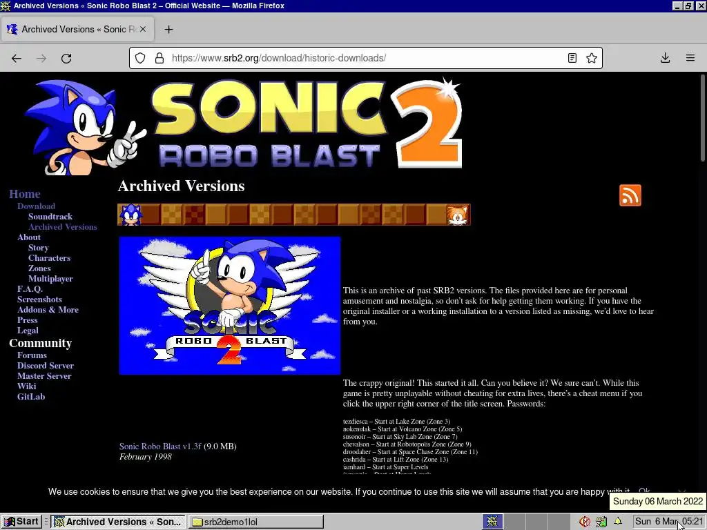Click the muted volume tray icon
Viewport: 707px width, 530px height.
tap(585, 522)
